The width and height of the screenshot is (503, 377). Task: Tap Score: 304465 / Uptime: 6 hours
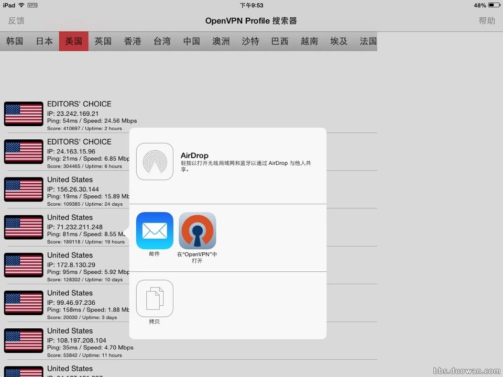click(x=85, y=167)
